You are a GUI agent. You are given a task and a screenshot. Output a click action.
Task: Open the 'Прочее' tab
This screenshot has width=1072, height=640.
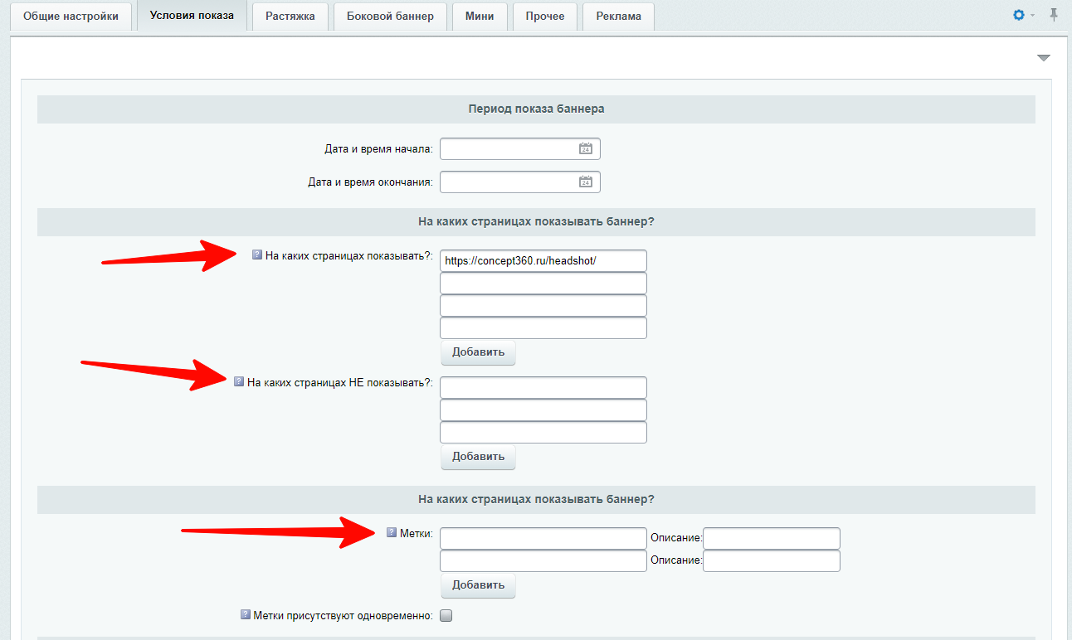point(545,16)
